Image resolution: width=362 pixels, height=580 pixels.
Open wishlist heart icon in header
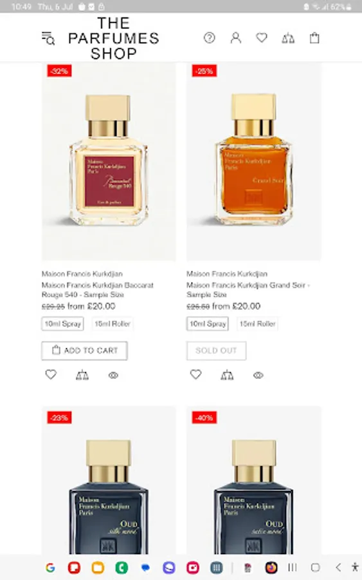262,38
